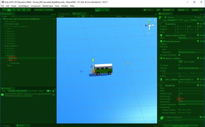
Task: Select the Rect transform tool
Action: tap(24, 10)
